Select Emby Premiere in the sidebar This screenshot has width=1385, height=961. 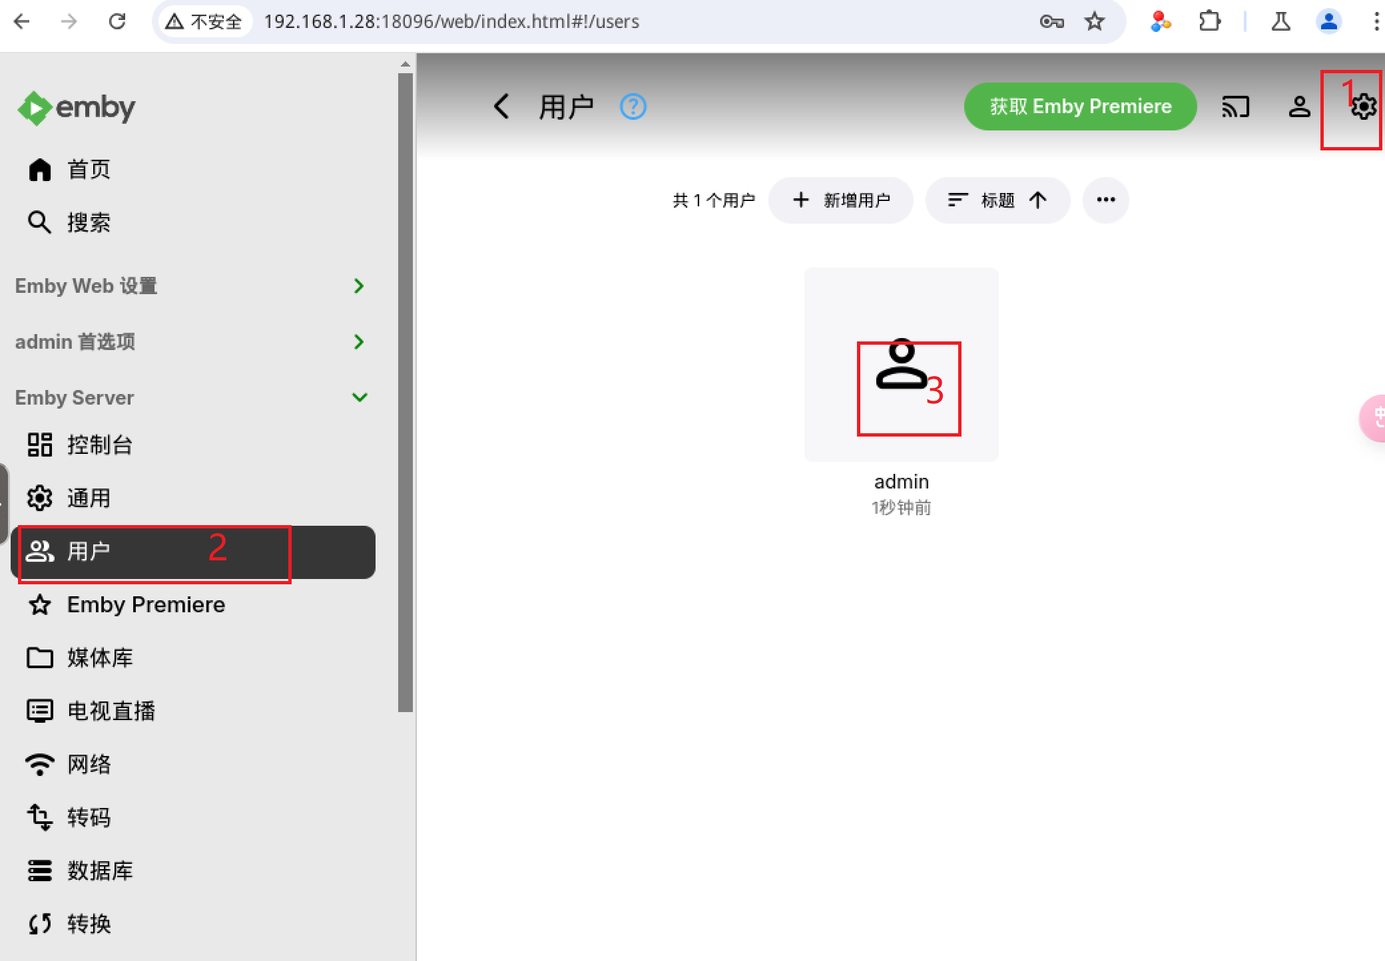tap(193, 604)
